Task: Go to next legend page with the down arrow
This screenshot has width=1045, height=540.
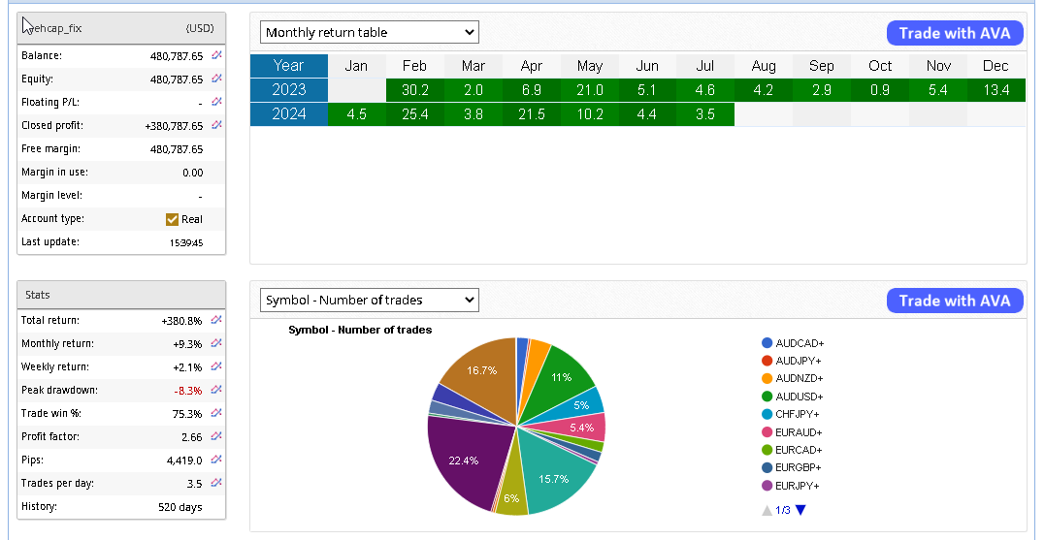Action: coord(800,510)
